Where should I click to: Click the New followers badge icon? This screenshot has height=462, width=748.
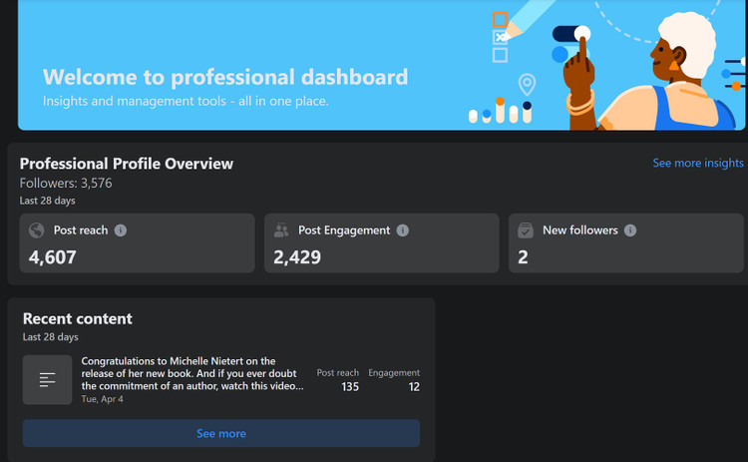[x=526, y=231]
